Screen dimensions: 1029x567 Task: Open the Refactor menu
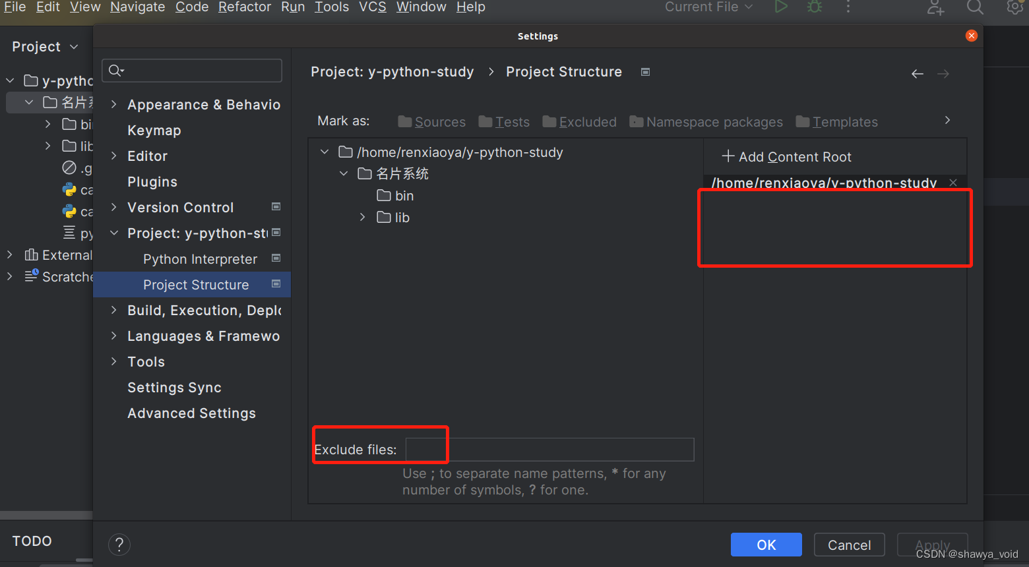tap(244, 7)
